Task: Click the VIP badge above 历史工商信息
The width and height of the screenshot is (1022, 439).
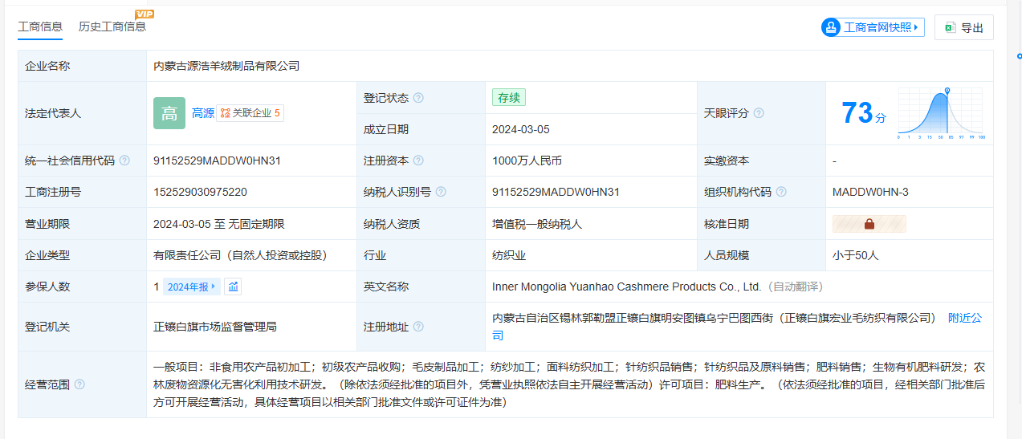Action: tap(145, 14)
